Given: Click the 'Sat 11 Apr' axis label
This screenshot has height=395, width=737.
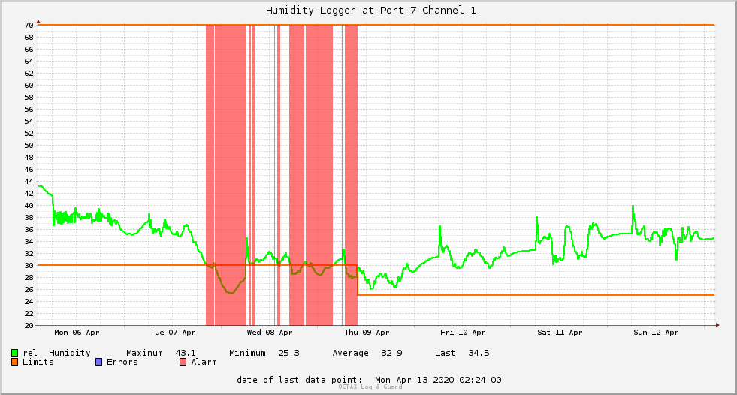Looking at the screenshot, I should click(560, 333).
